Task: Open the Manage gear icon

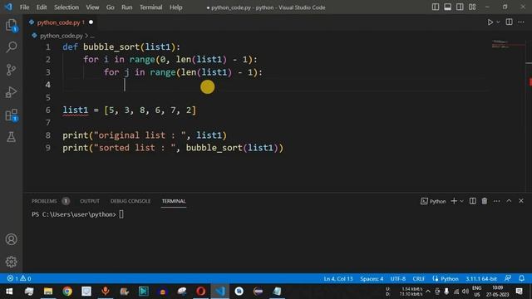Action: (11, 262)
